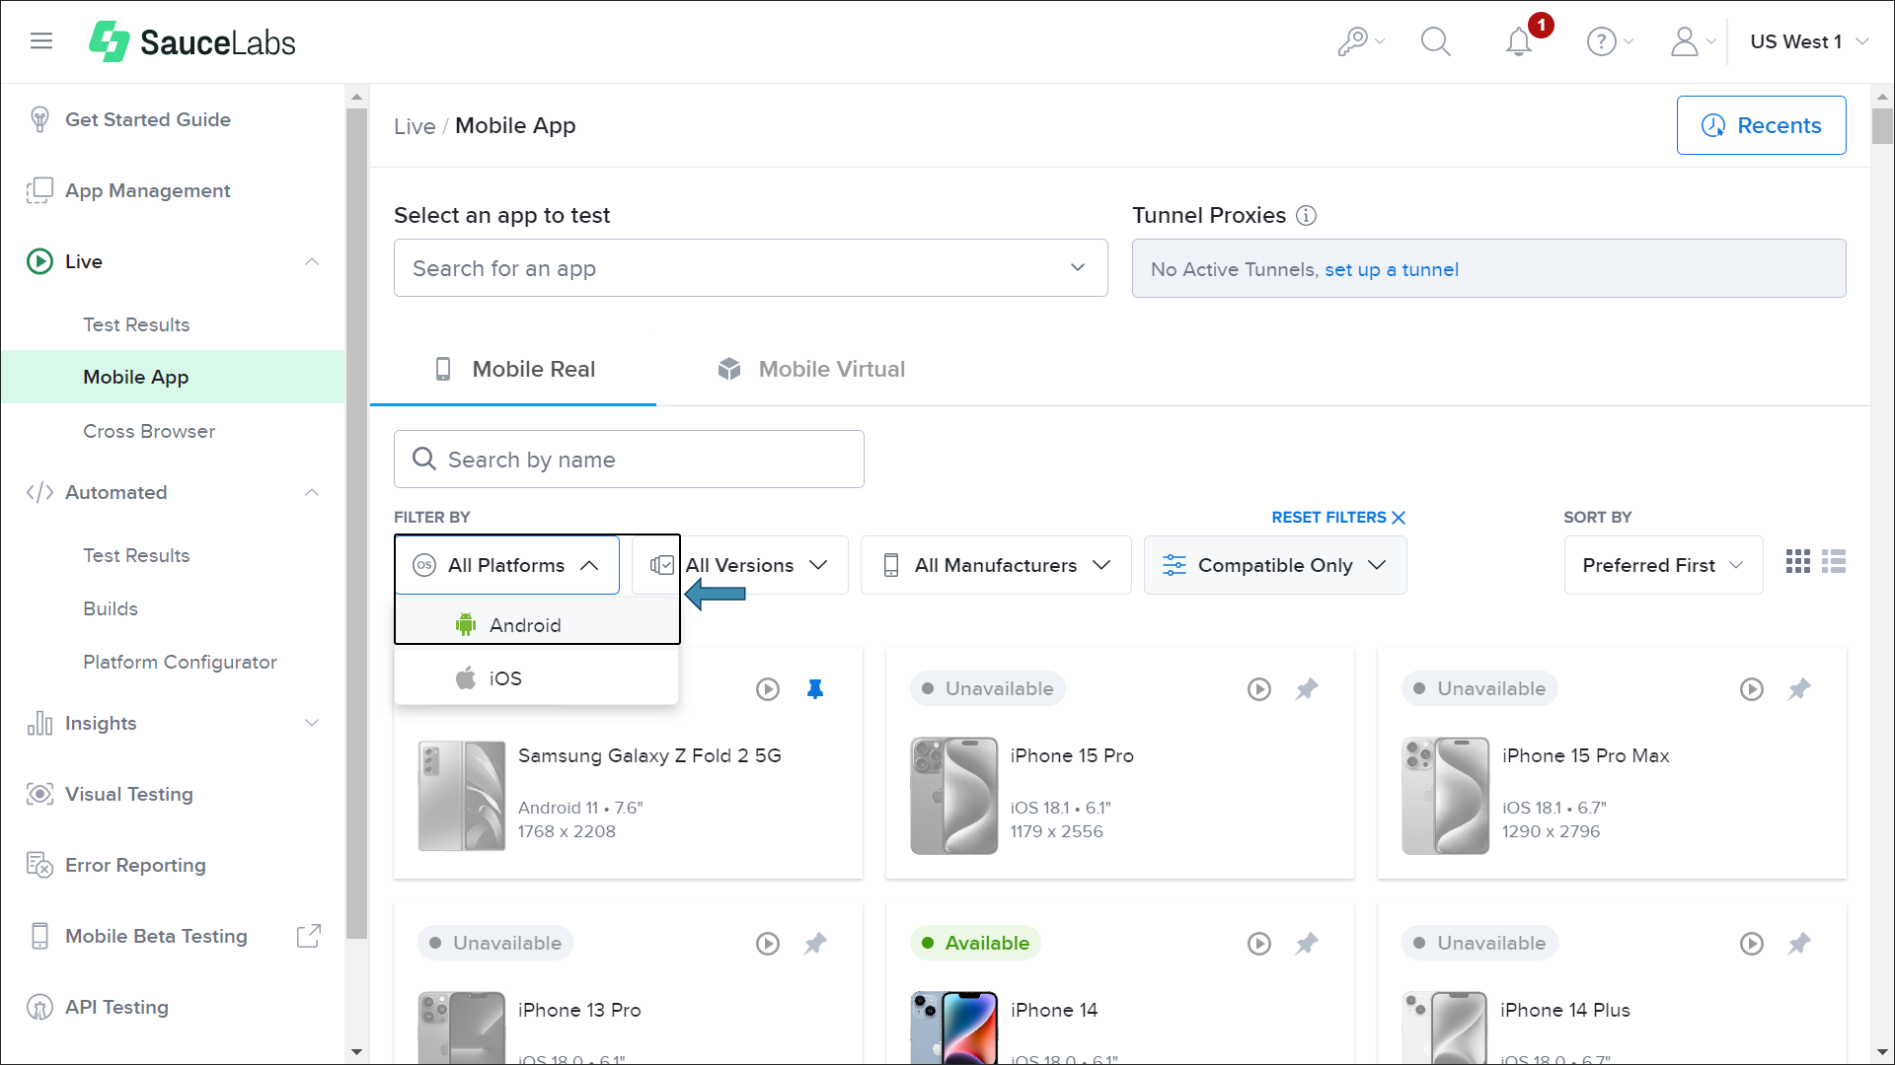The width and height of the screenshot is (1895, 1065).
Task: Open the notifications bell
Action: click(x=1520, y=41)
